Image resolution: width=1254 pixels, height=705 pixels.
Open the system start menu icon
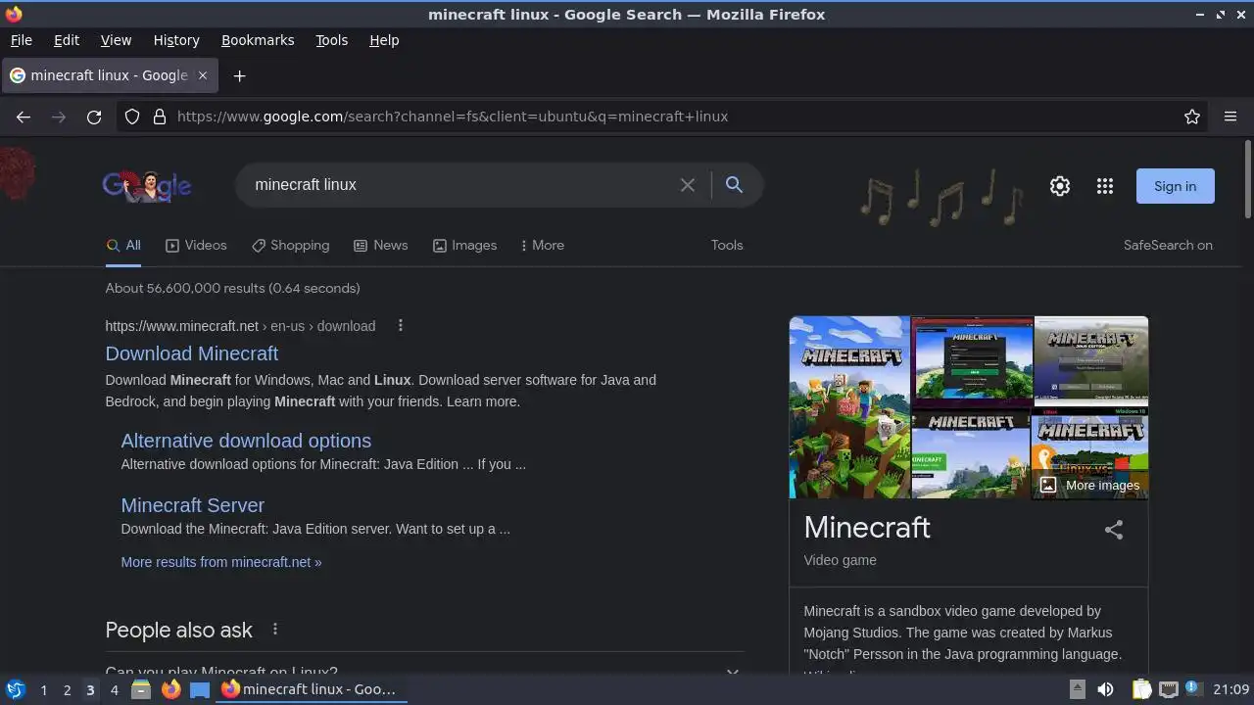(x=15, y=689)
